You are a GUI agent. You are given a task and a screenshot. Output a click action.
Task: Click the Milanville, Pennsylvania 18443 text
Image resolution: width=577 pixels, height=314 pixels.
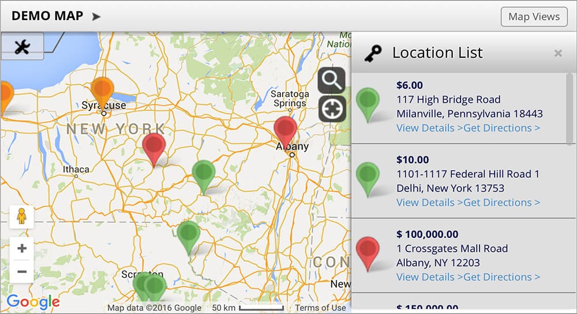(470, 114)
